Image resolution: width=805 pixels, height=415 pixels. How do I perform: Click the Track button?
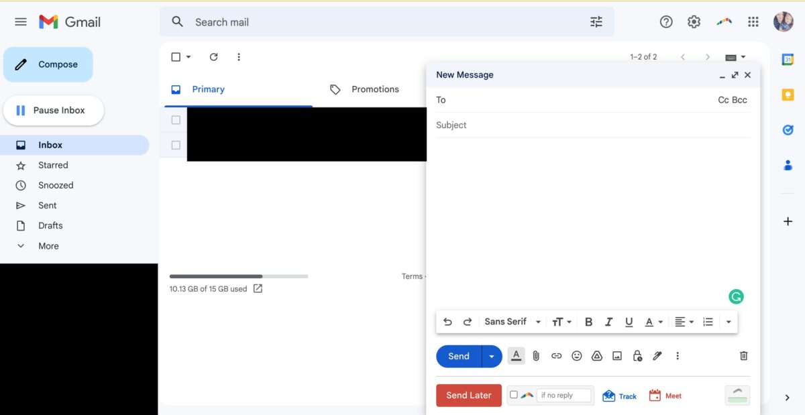click(620, 396)
